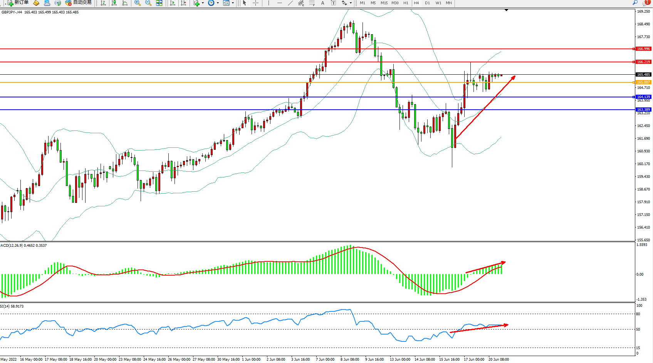Viewport: 653px width, 363px height.
Task: Click the 166.996 red price level label
Action: pos(643,49)
